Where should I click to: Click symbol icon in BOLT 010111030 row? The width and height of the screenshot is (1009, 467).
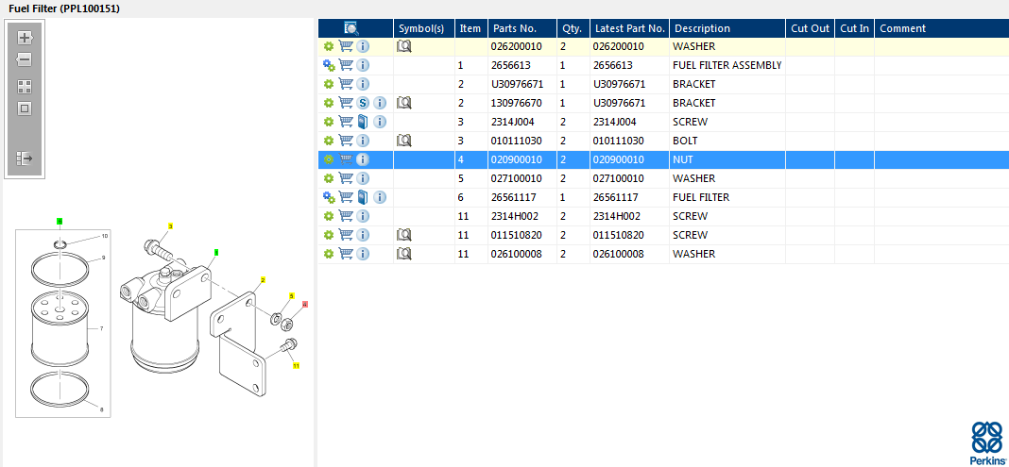coord(404,141)
